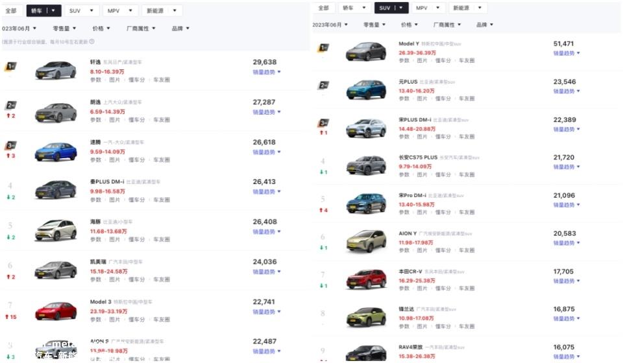The image size is (623, 363).
Task: Open the Model Y car thumbnail
Action: tap(366, 51)
